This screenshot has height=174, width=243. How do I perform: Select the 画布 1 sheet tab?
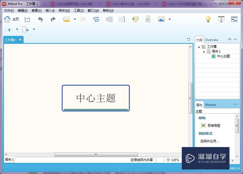pyautogui.click(x=9, y=160)
